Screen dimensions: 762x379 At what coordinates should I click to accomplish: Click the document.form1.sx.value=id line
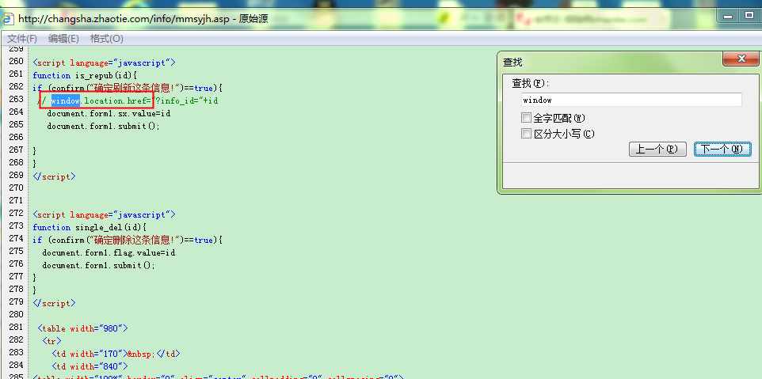click(x=109, y=113)
